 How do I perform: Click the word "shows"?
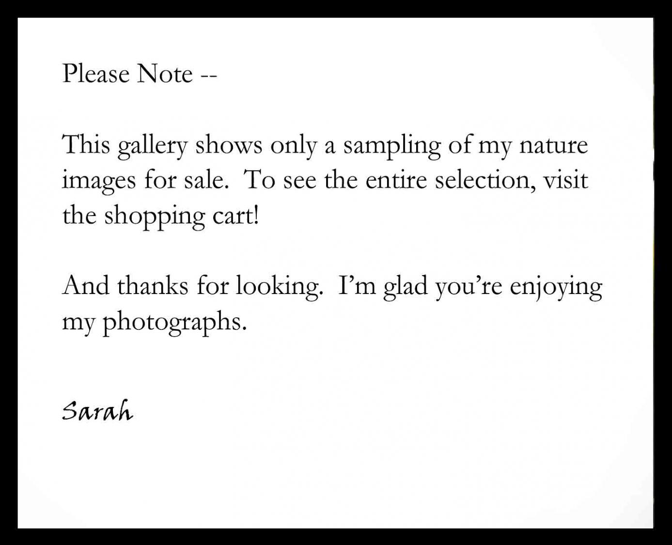(x=229, y=145)
